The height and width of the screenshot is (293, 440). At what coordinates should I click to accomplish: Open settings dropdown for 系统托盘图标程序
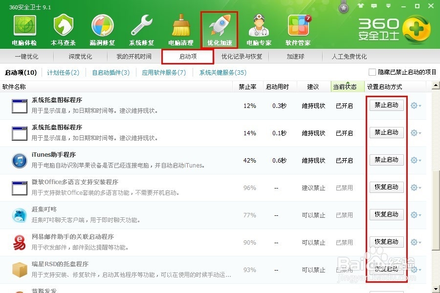(415, 105)
